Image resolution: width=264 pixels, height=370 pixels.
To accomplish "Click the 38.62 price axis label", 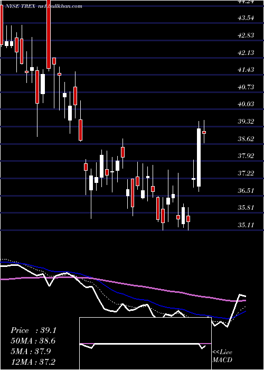I will (x=246, y=138).
